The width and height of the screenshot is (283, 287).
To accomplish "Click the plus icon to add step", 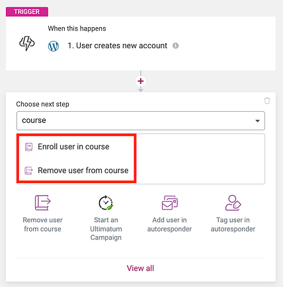I will click(141, 81).
